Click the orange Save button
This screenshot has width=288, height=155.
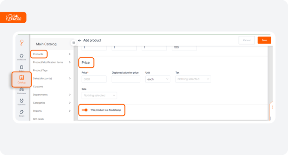coord(264,40)
